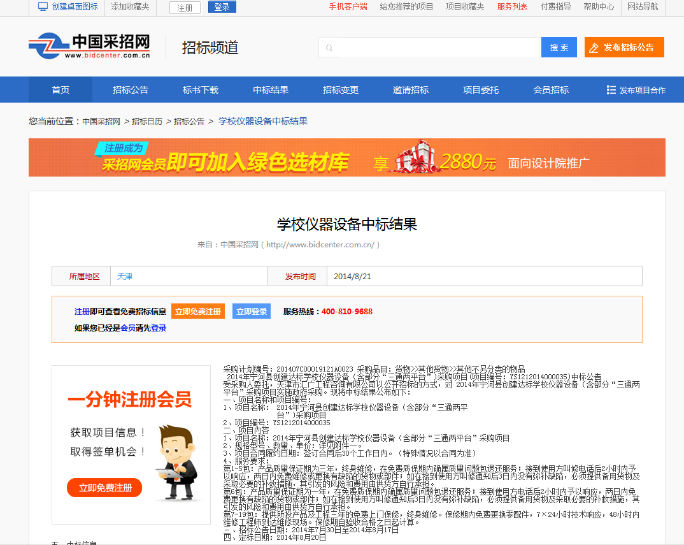This screenshot has width=684, height=545.
Task: Open the 天津 region link
Action: 125,276
